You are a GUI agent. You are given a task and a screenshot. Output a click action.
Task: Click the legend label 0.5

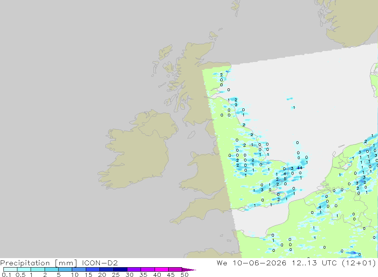[x=21, y=275]
